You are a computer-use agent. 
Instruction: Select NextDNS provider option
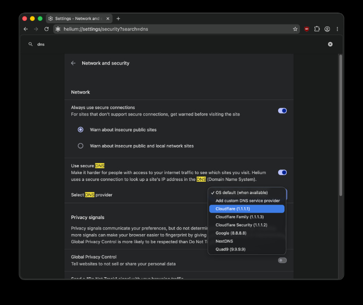pyautogui.click(x=247, y=241)
